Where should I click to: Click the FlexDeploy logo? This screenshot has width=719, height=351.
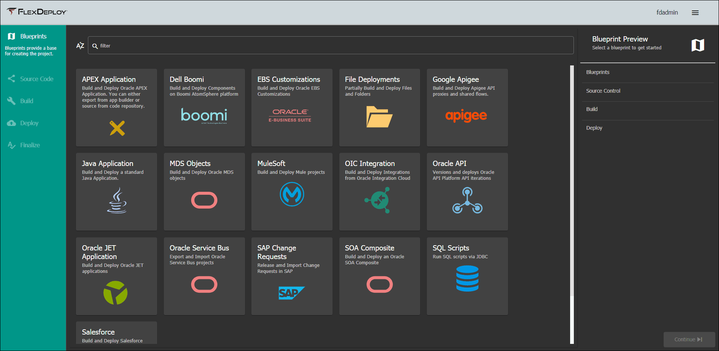pyautogui.click(x=37, y=12)
